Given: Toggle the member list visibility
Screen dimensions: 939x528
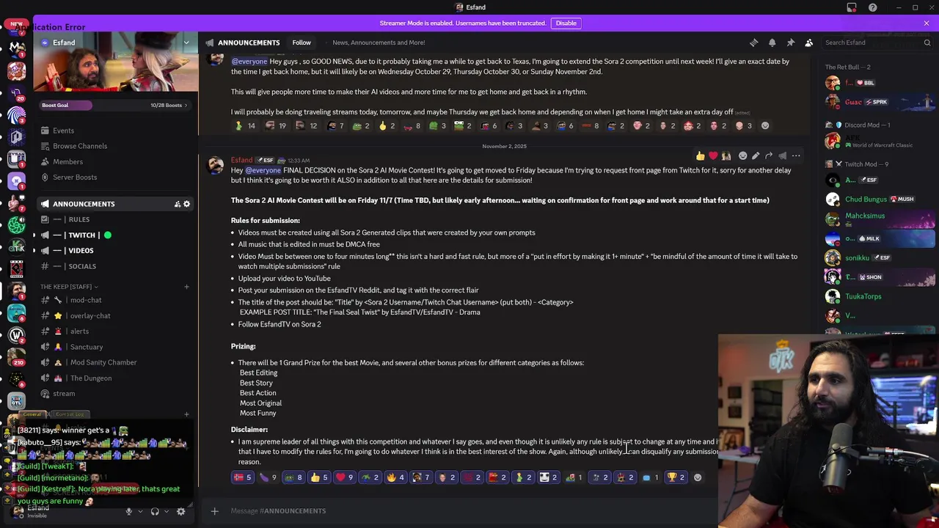Looking at the screenshot, I should [808, 43].
